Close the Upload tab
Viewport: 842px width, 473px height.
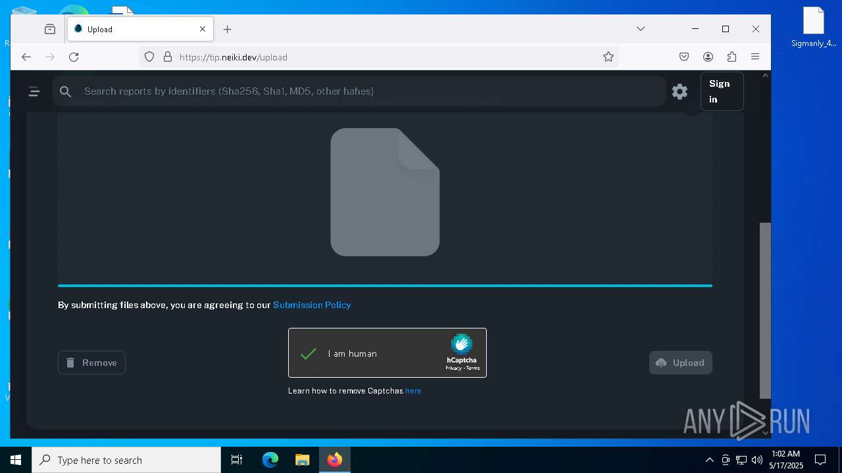tap(203, 29)
